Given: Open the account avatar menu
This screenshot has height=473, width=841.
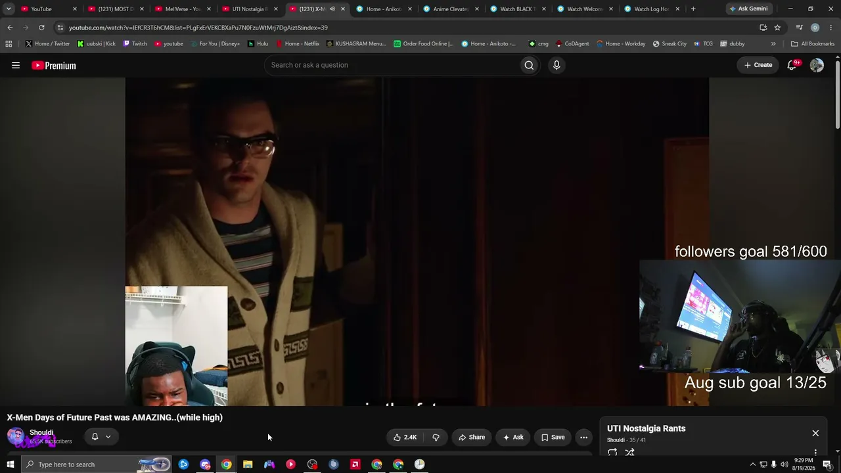Looking at the screenshot, I should coord(817,65).
